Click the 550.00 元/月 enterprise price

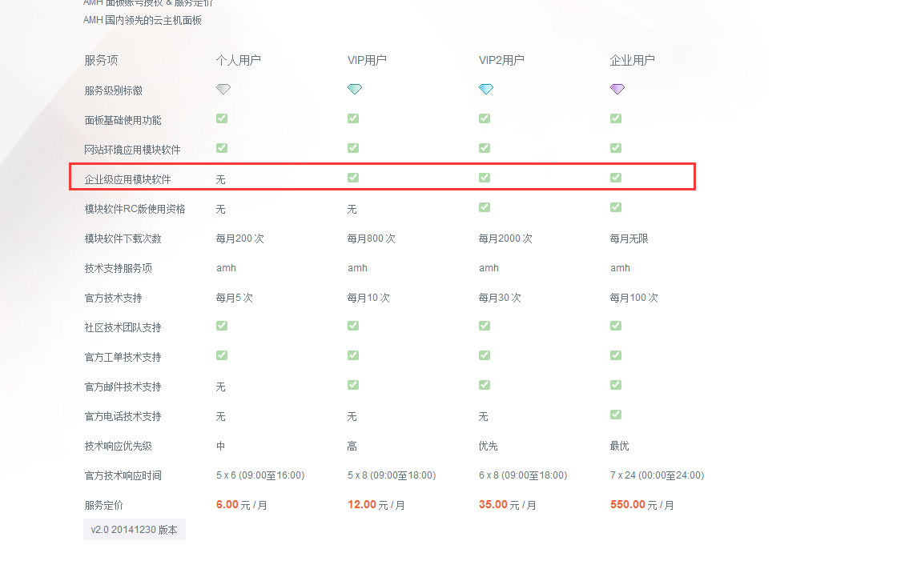pos(641,505)
